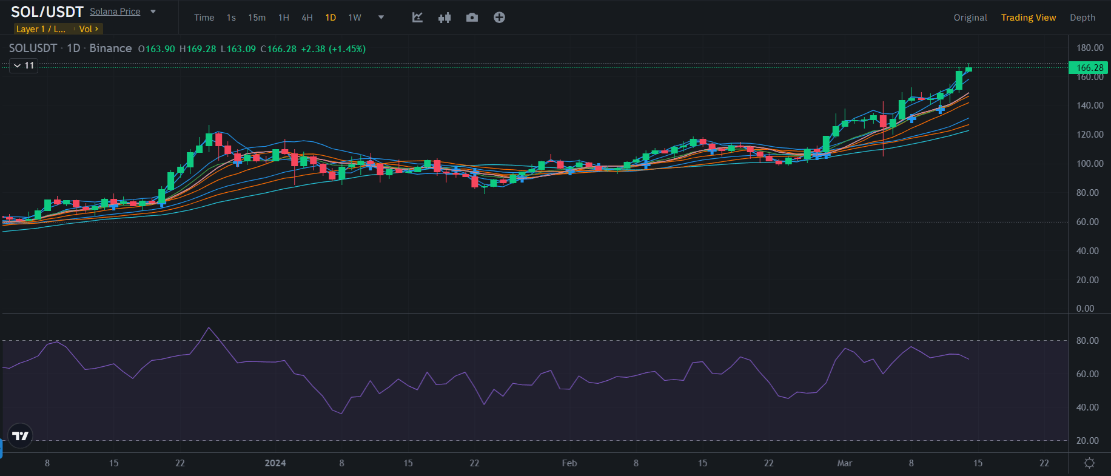Click the 166.28 current price label

click(1089, 68)
